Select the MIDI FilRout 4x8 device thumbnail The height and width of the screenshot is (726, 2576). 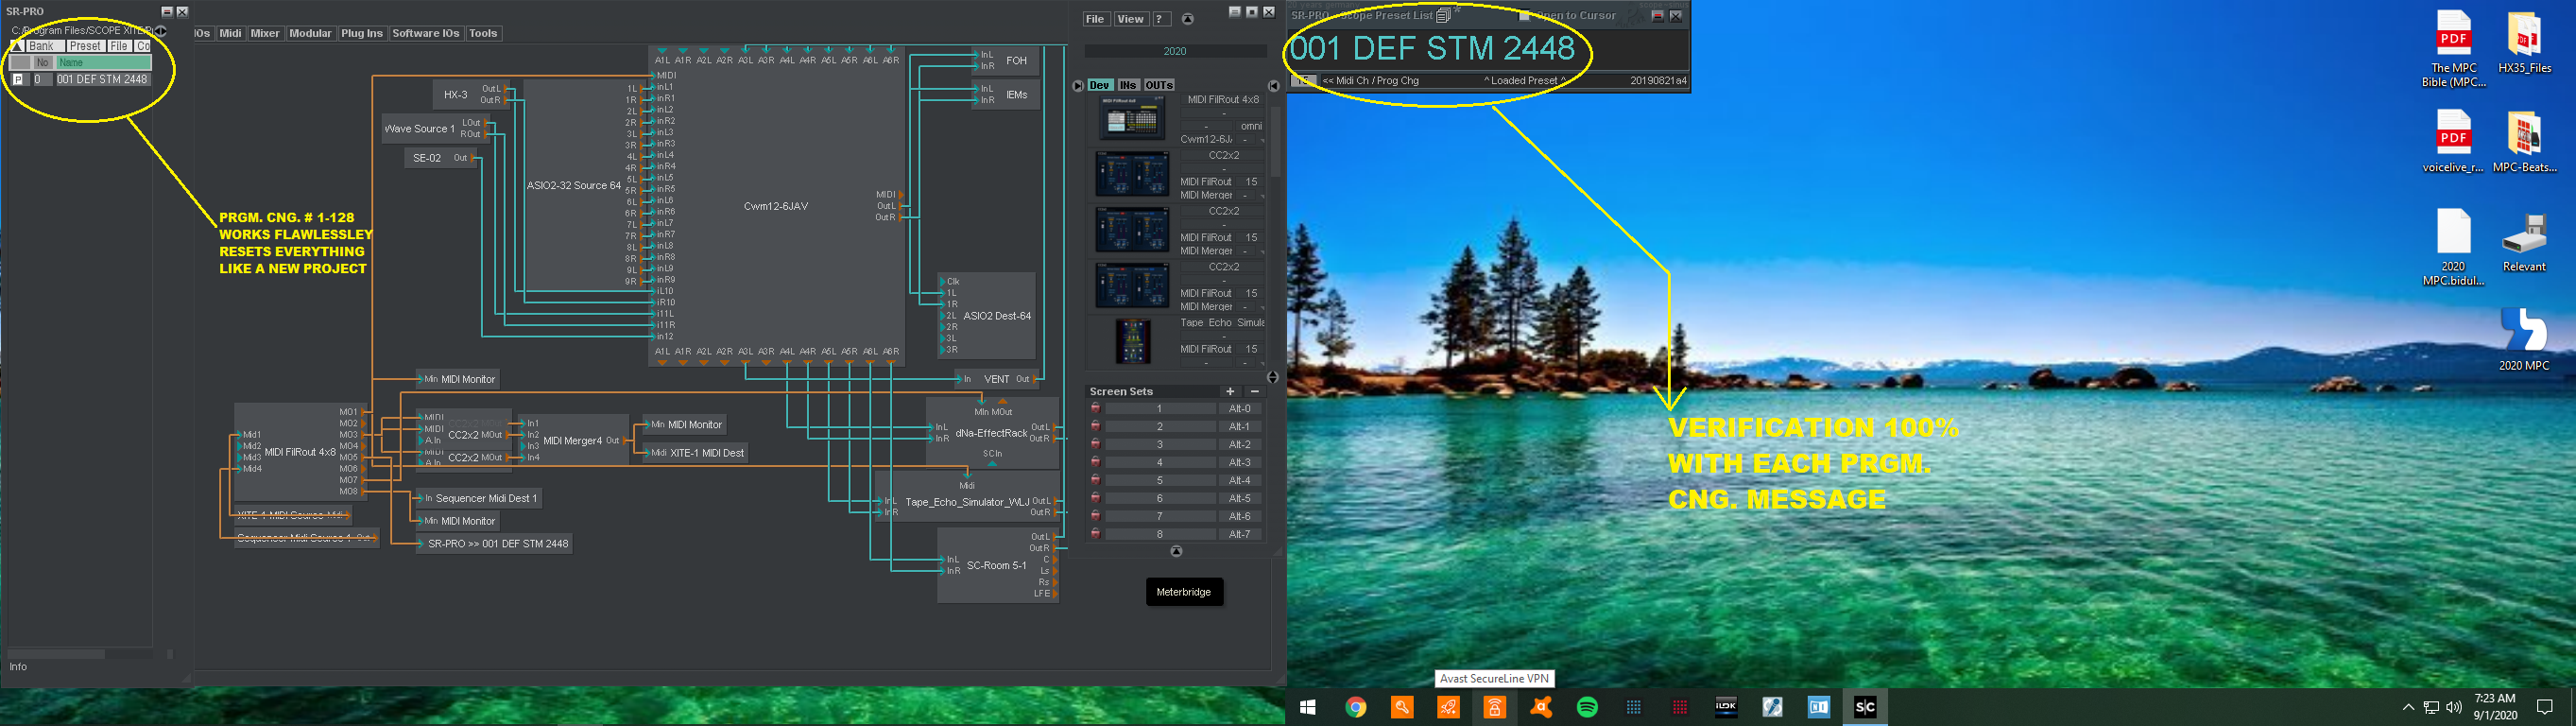click(x=1131, y=120)
